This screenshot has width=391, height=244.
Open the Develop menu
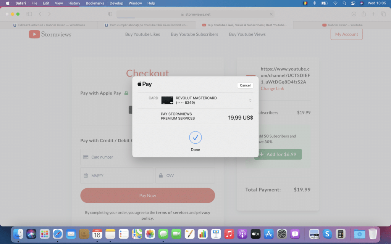(x=116, y=3)
